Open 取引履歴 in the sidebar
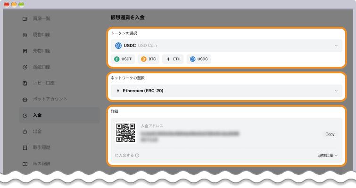This screenshot has height=188, width=356. [59, 148]
